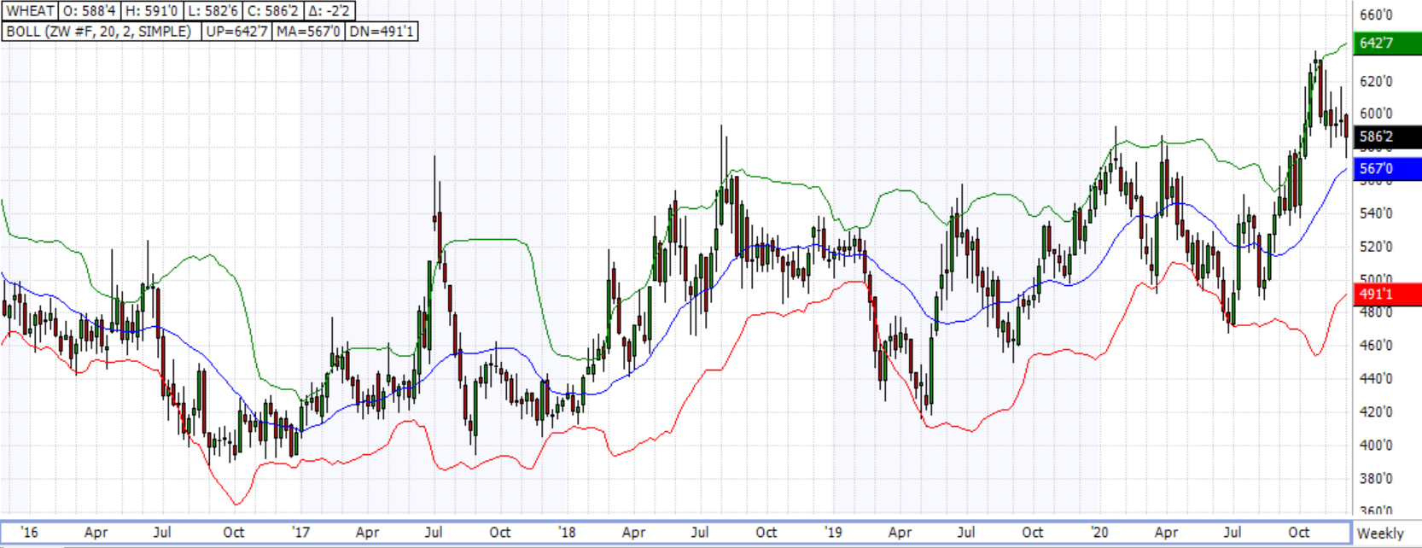Click the 520'0 price scale label
The image size is (1422, 548).
pos(1376,247)
